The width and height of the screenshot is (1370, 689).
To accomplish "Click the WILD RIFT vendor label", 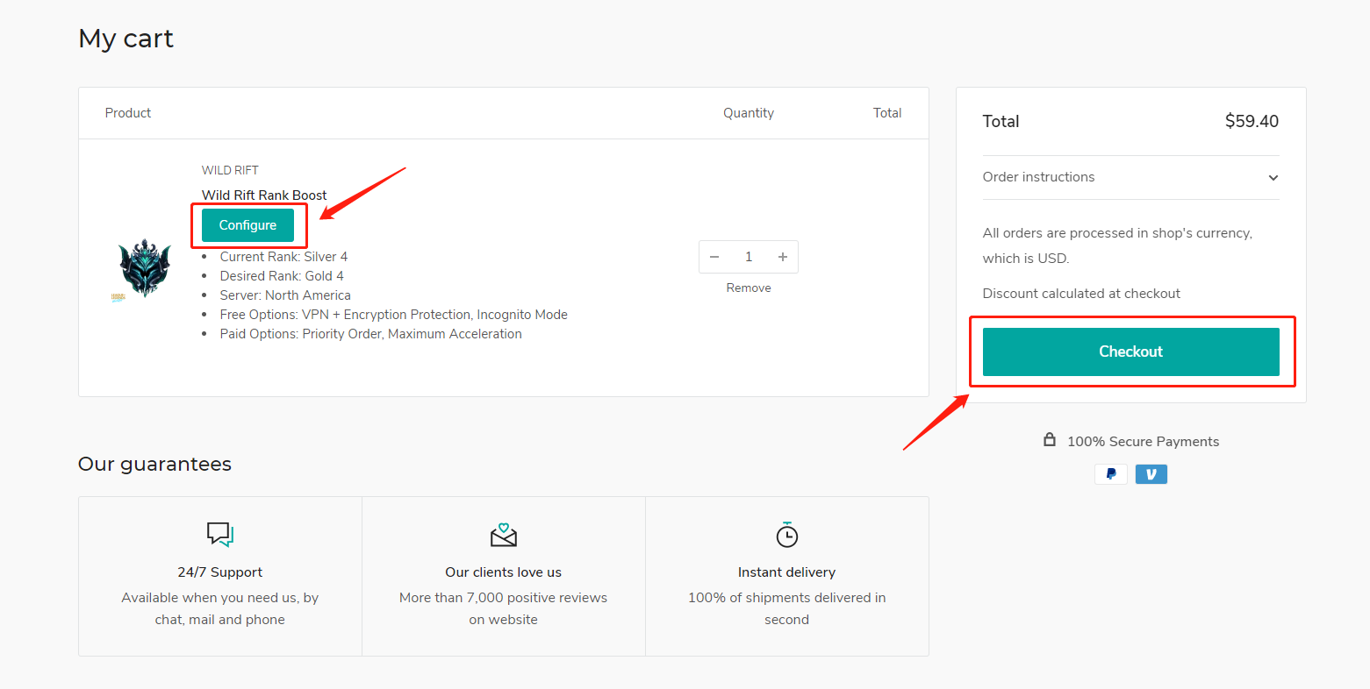I will coord(230,170).
